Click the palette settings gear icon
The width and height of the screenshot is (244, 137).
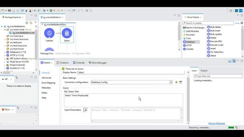[242, 23]
